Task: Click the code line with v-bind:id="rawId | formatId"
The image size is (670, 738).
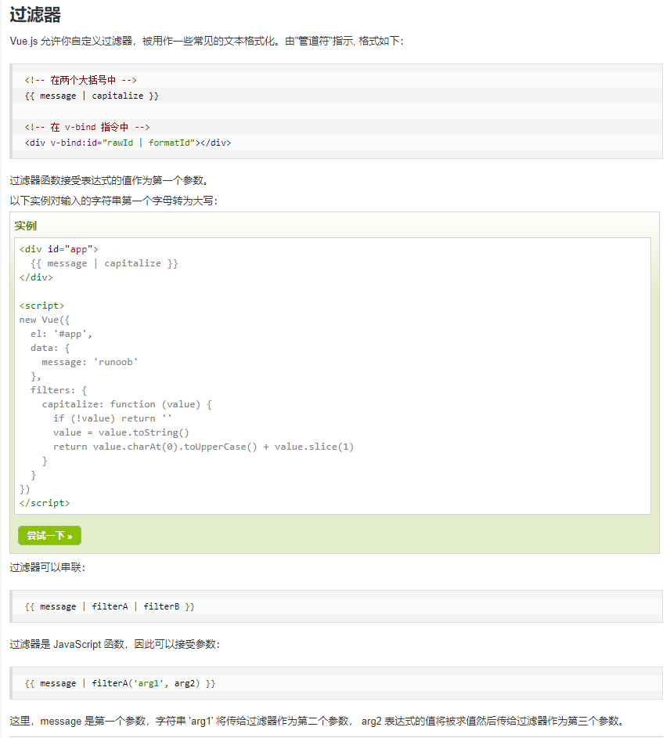Action: 128,143
